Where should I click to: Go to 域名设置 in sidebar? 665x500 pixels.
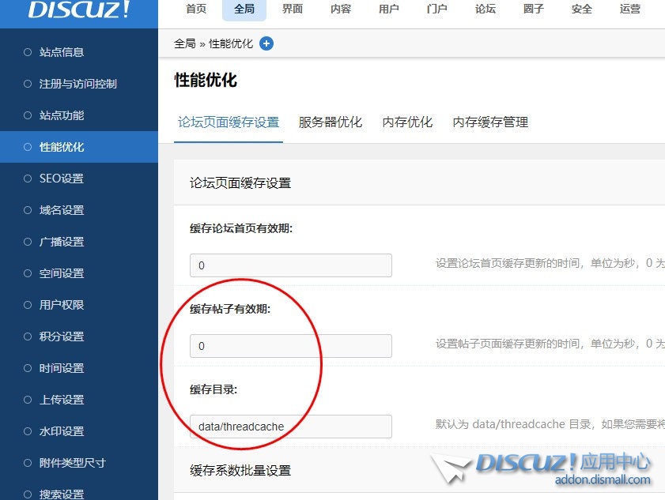[x=62, y=210]
